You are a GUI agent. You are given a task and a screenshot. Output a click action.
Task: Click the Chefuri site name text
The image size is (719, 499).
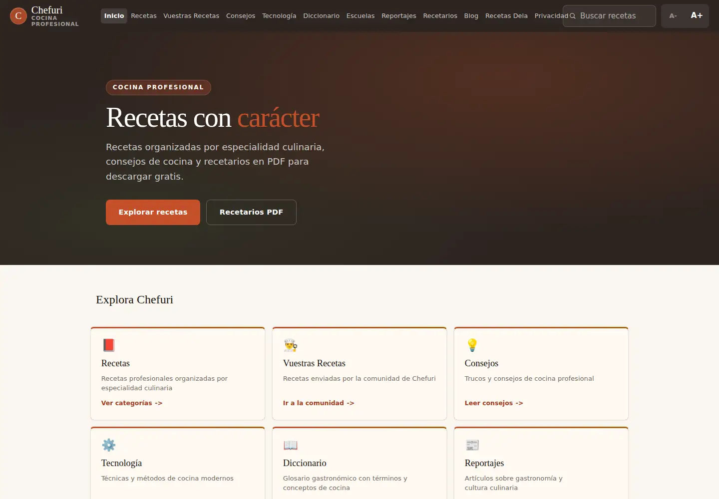pos(47,10)
